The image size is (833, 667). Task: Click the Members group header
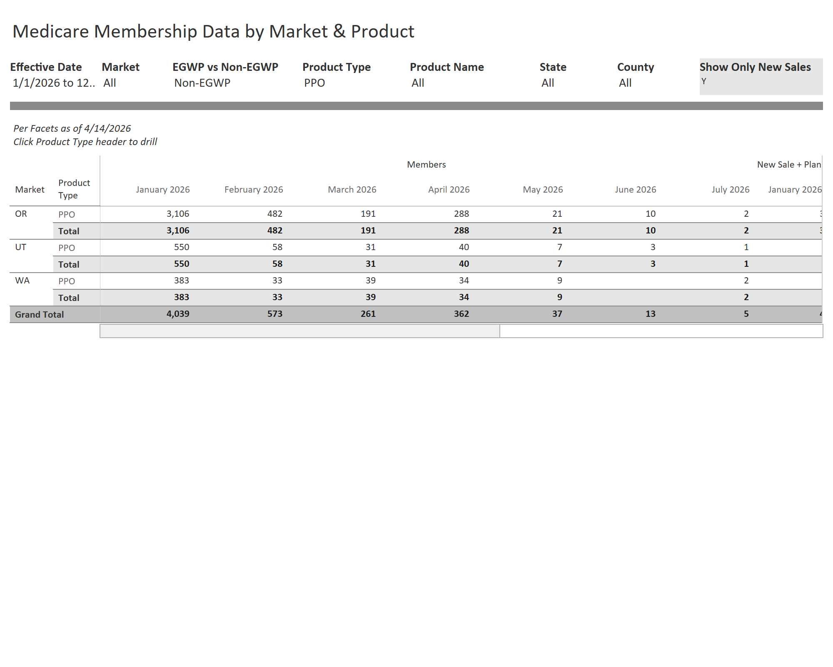[x=426, y=165]
